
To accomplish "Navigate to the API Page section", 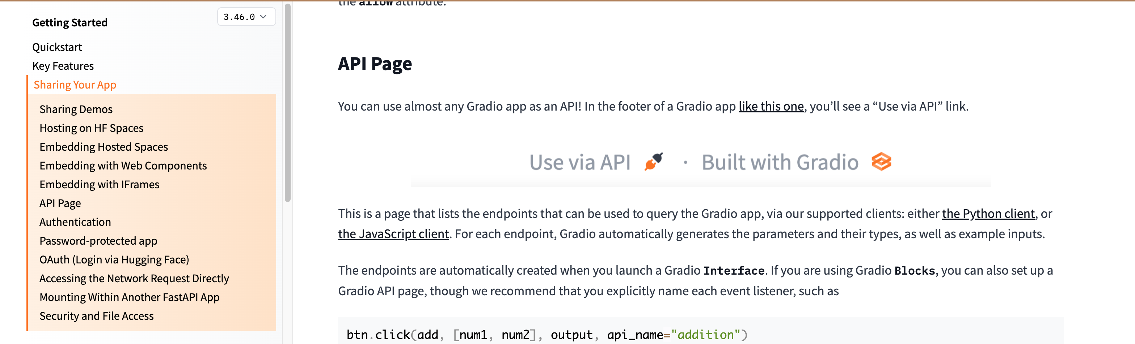I will pyautogui.click(x=60, y=203).
